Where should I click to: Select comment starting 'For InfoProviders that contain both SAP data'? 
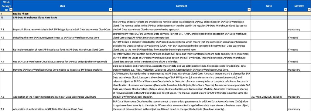182,58
